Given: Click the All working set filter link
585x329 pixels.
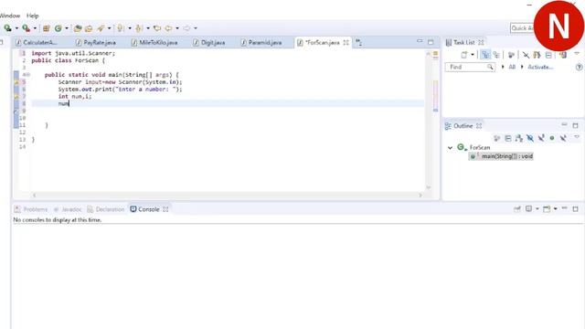Looking at the screenshot, I should tap(512, 67).
